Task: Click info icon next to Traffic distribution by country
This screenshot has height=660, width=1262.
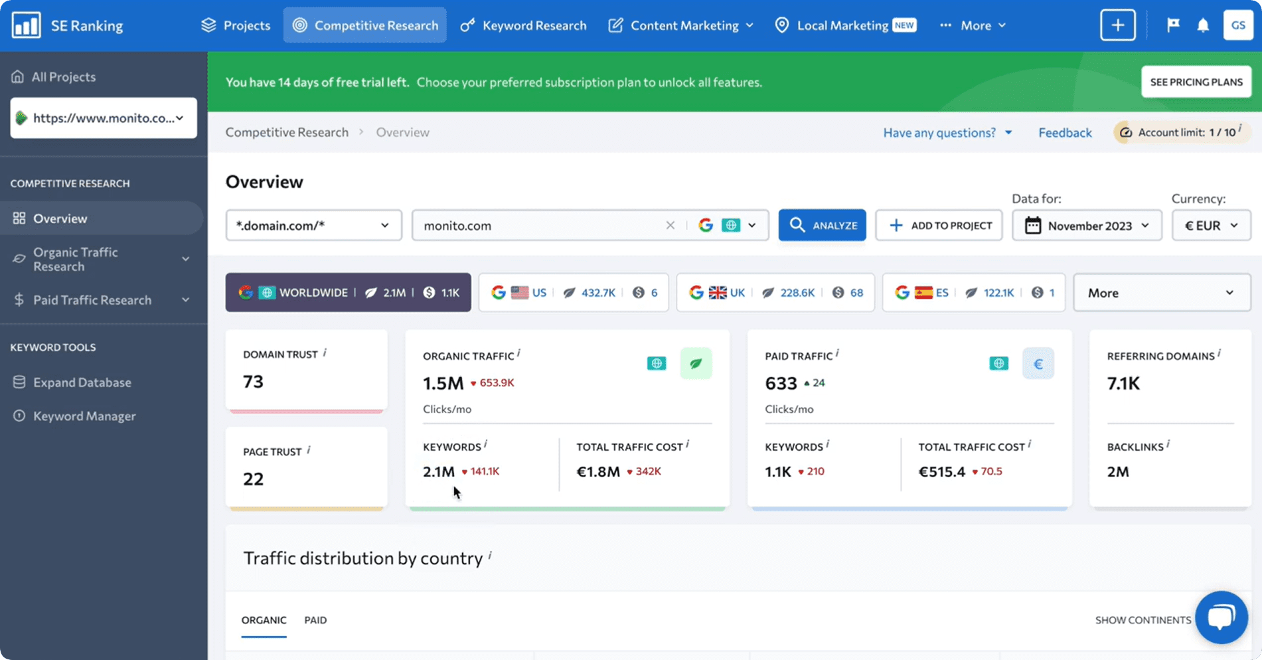Action: click(x=490, y=555)
